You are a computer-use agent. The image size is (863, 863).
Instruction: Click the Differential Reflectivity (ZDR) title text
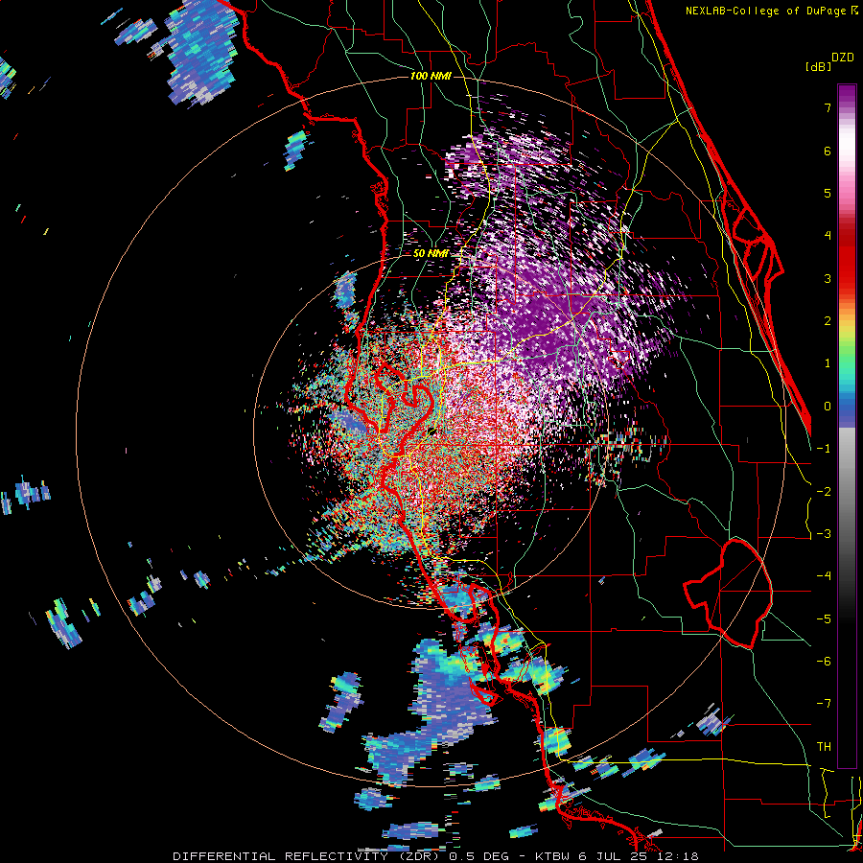pos(306,856)
